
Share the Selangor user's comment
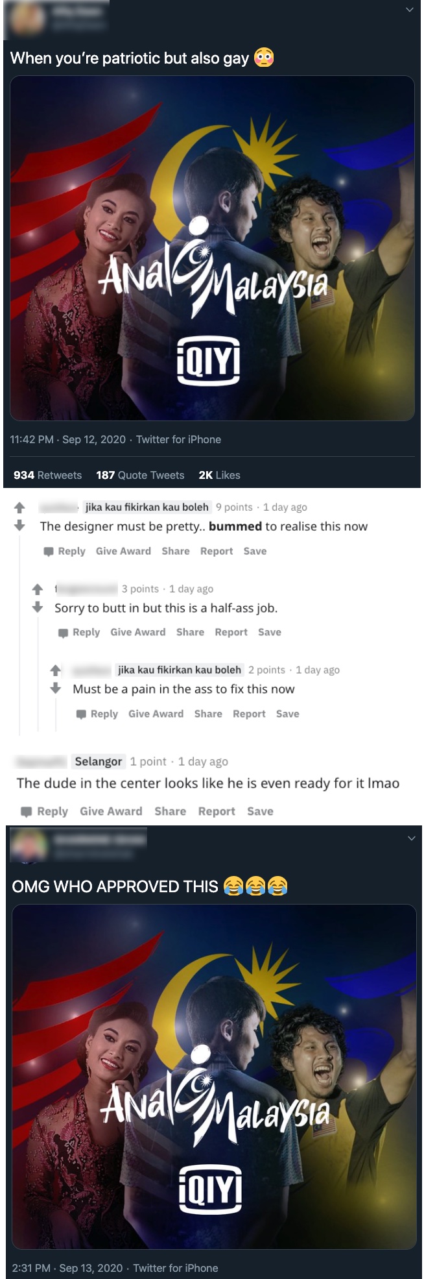coord(170,811)
